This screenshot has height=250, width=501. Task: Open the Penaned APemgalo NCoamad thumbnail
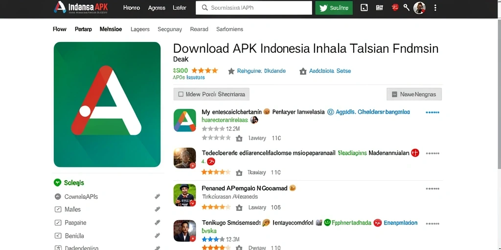pyautogui.click(x=184, y=195)
